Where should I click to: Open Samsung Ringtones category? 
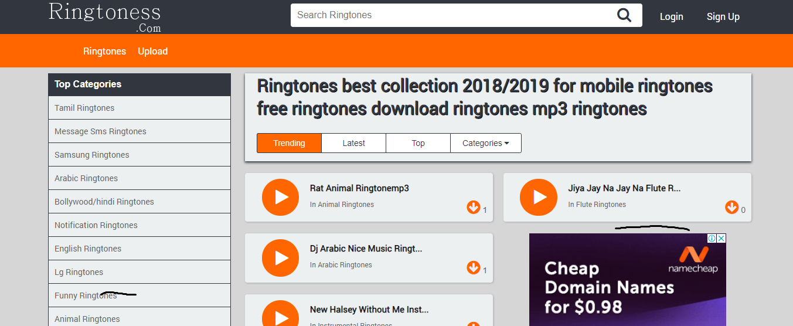(x=139, y=155)
